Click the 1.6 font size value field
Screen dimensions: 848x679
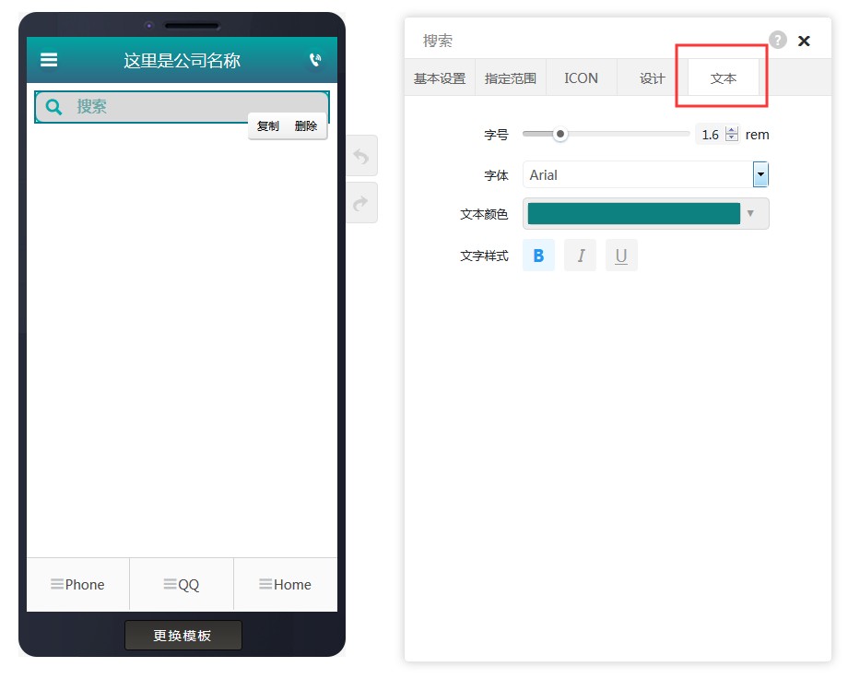tap(710, 135)
